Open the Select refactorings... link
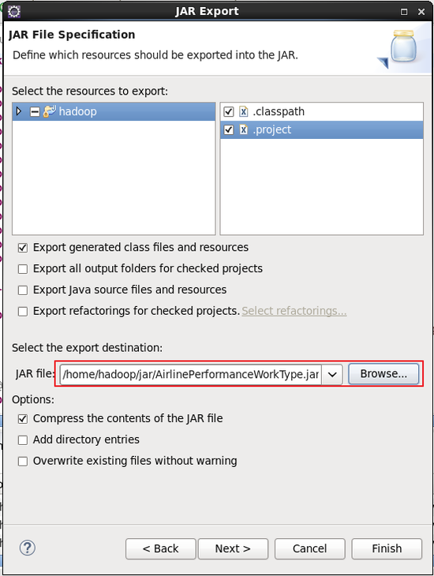Viewport: 434px width, 576px height. pyautogui.click(x=294, y=311)
